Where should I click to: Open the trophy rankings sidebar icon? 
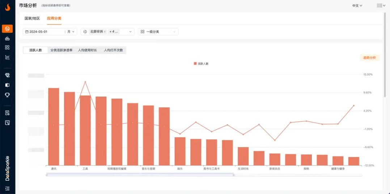(x=7, y=95)
